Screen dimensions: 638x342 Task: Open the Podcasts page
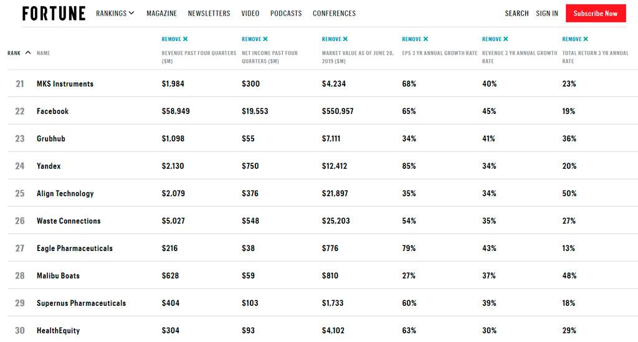286,14
